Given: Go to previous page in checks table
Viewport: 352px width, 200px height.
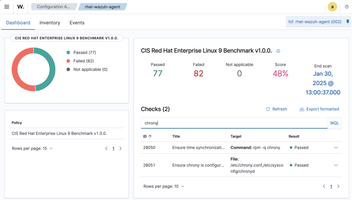Looking at the screenshot, I should coord(324,186).
